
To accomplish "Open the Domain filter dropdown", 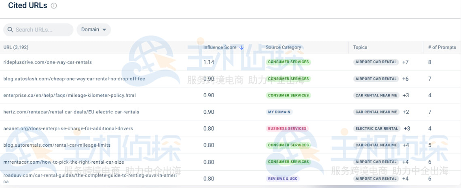I will [x=94, y=30].
